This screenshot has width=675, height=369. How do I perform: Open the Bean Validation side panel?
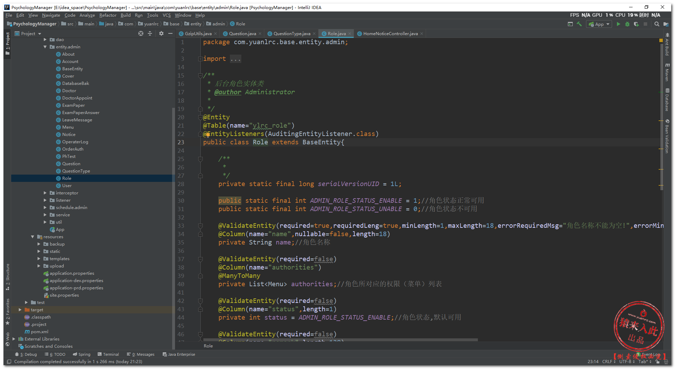667,136
